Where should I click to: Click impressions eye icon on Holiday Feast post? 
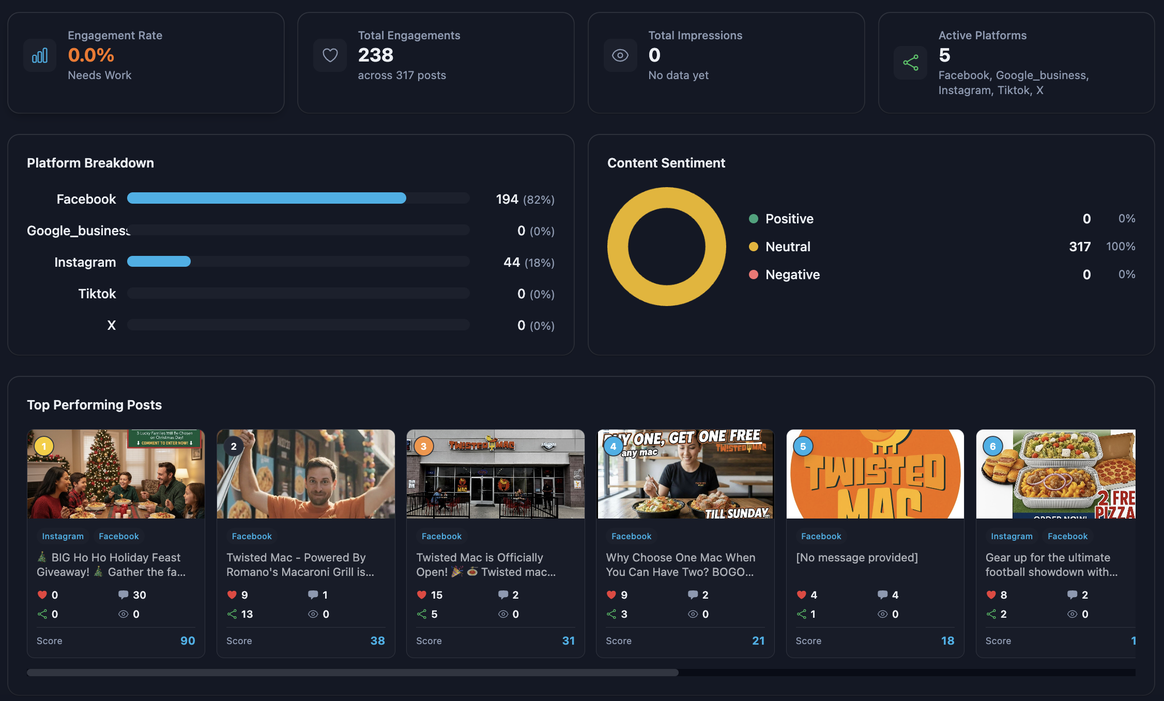tap(123, 614)
